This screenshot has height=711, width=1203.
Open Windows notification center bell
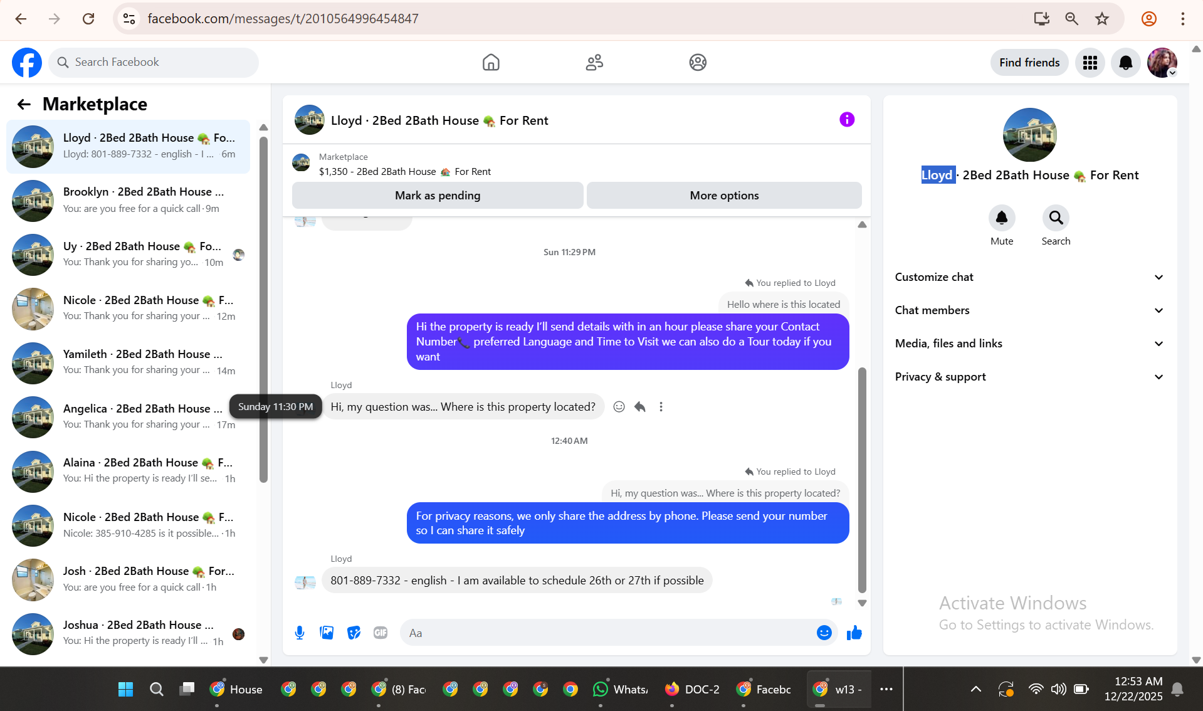coord(1177,689)
